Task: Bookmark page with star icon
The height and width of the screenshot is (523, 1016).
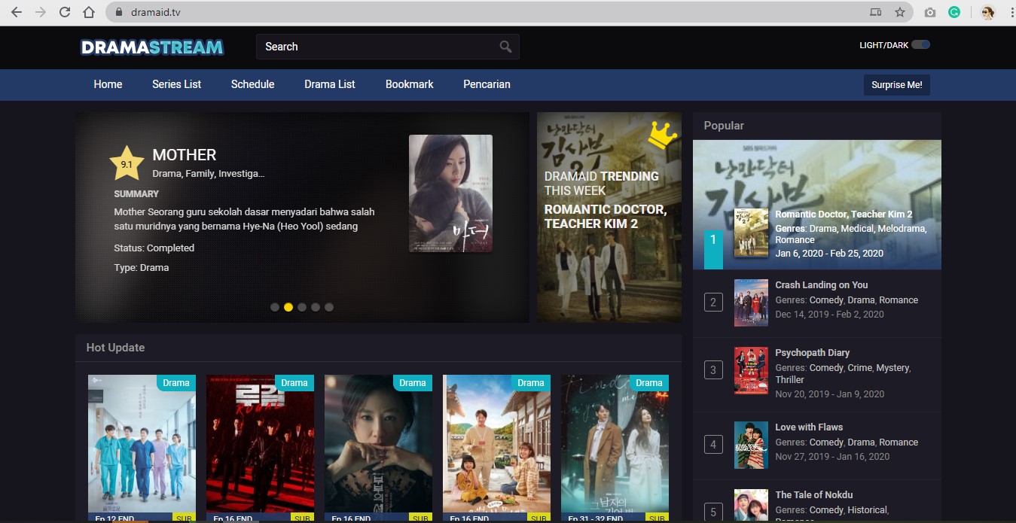Action: (899, 12)
